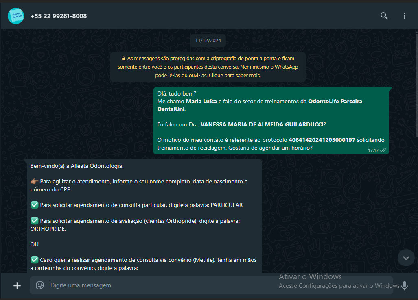
Task: Click the green check emoji beside PARTICULAR line
Action: tap(34, 205)
